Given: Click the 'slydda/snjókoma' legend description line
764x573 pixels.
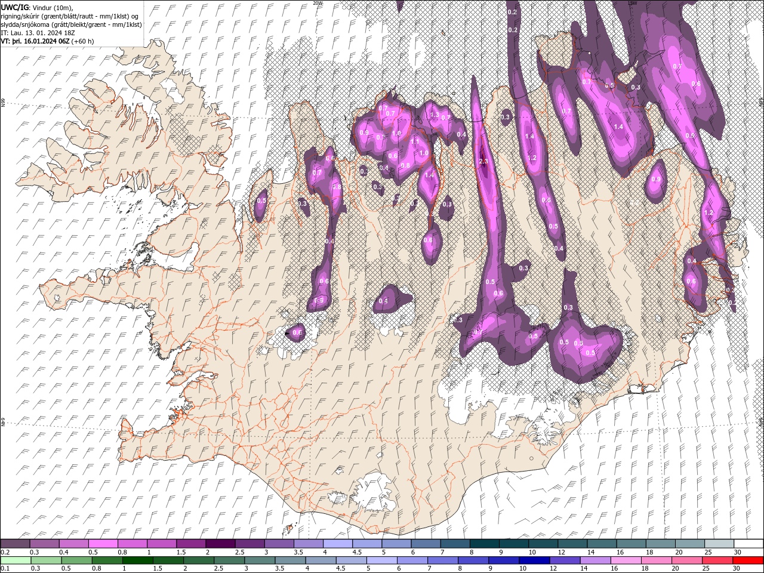Looking at the screenshot, I should coord(71,24).
